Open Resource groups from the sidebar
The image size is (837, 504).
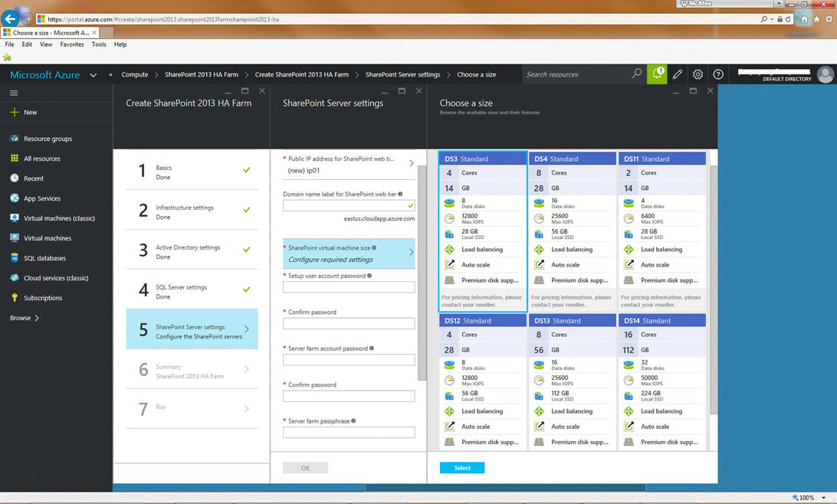[48, 139]
